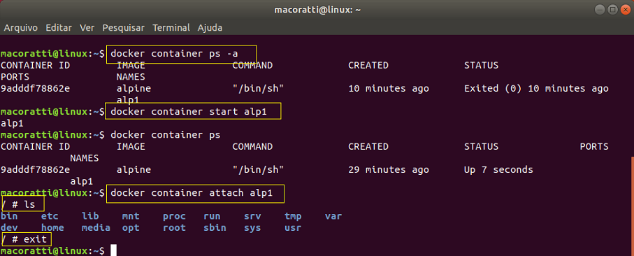Open the Terminal menu
This screenshot has width=634, height=256.
171,28
